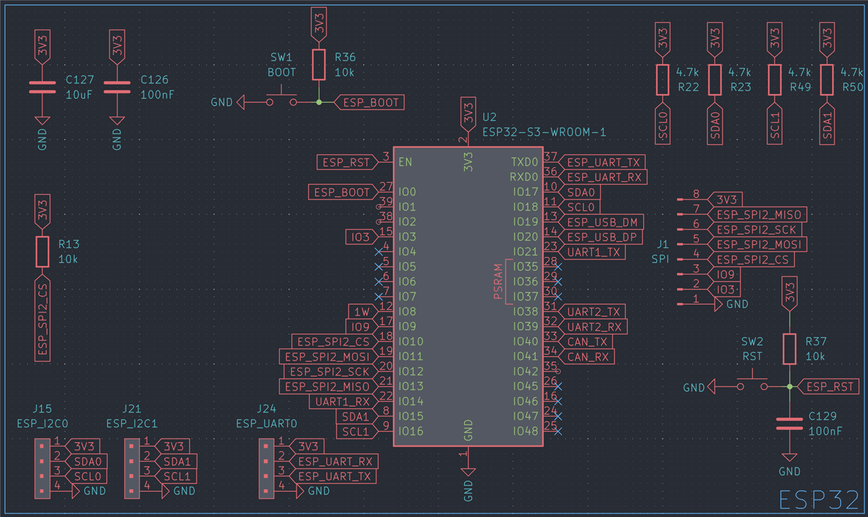Select the CAN_TX net label
The height and width of the screenshot is (517, 868).
[x=586, y=342]
